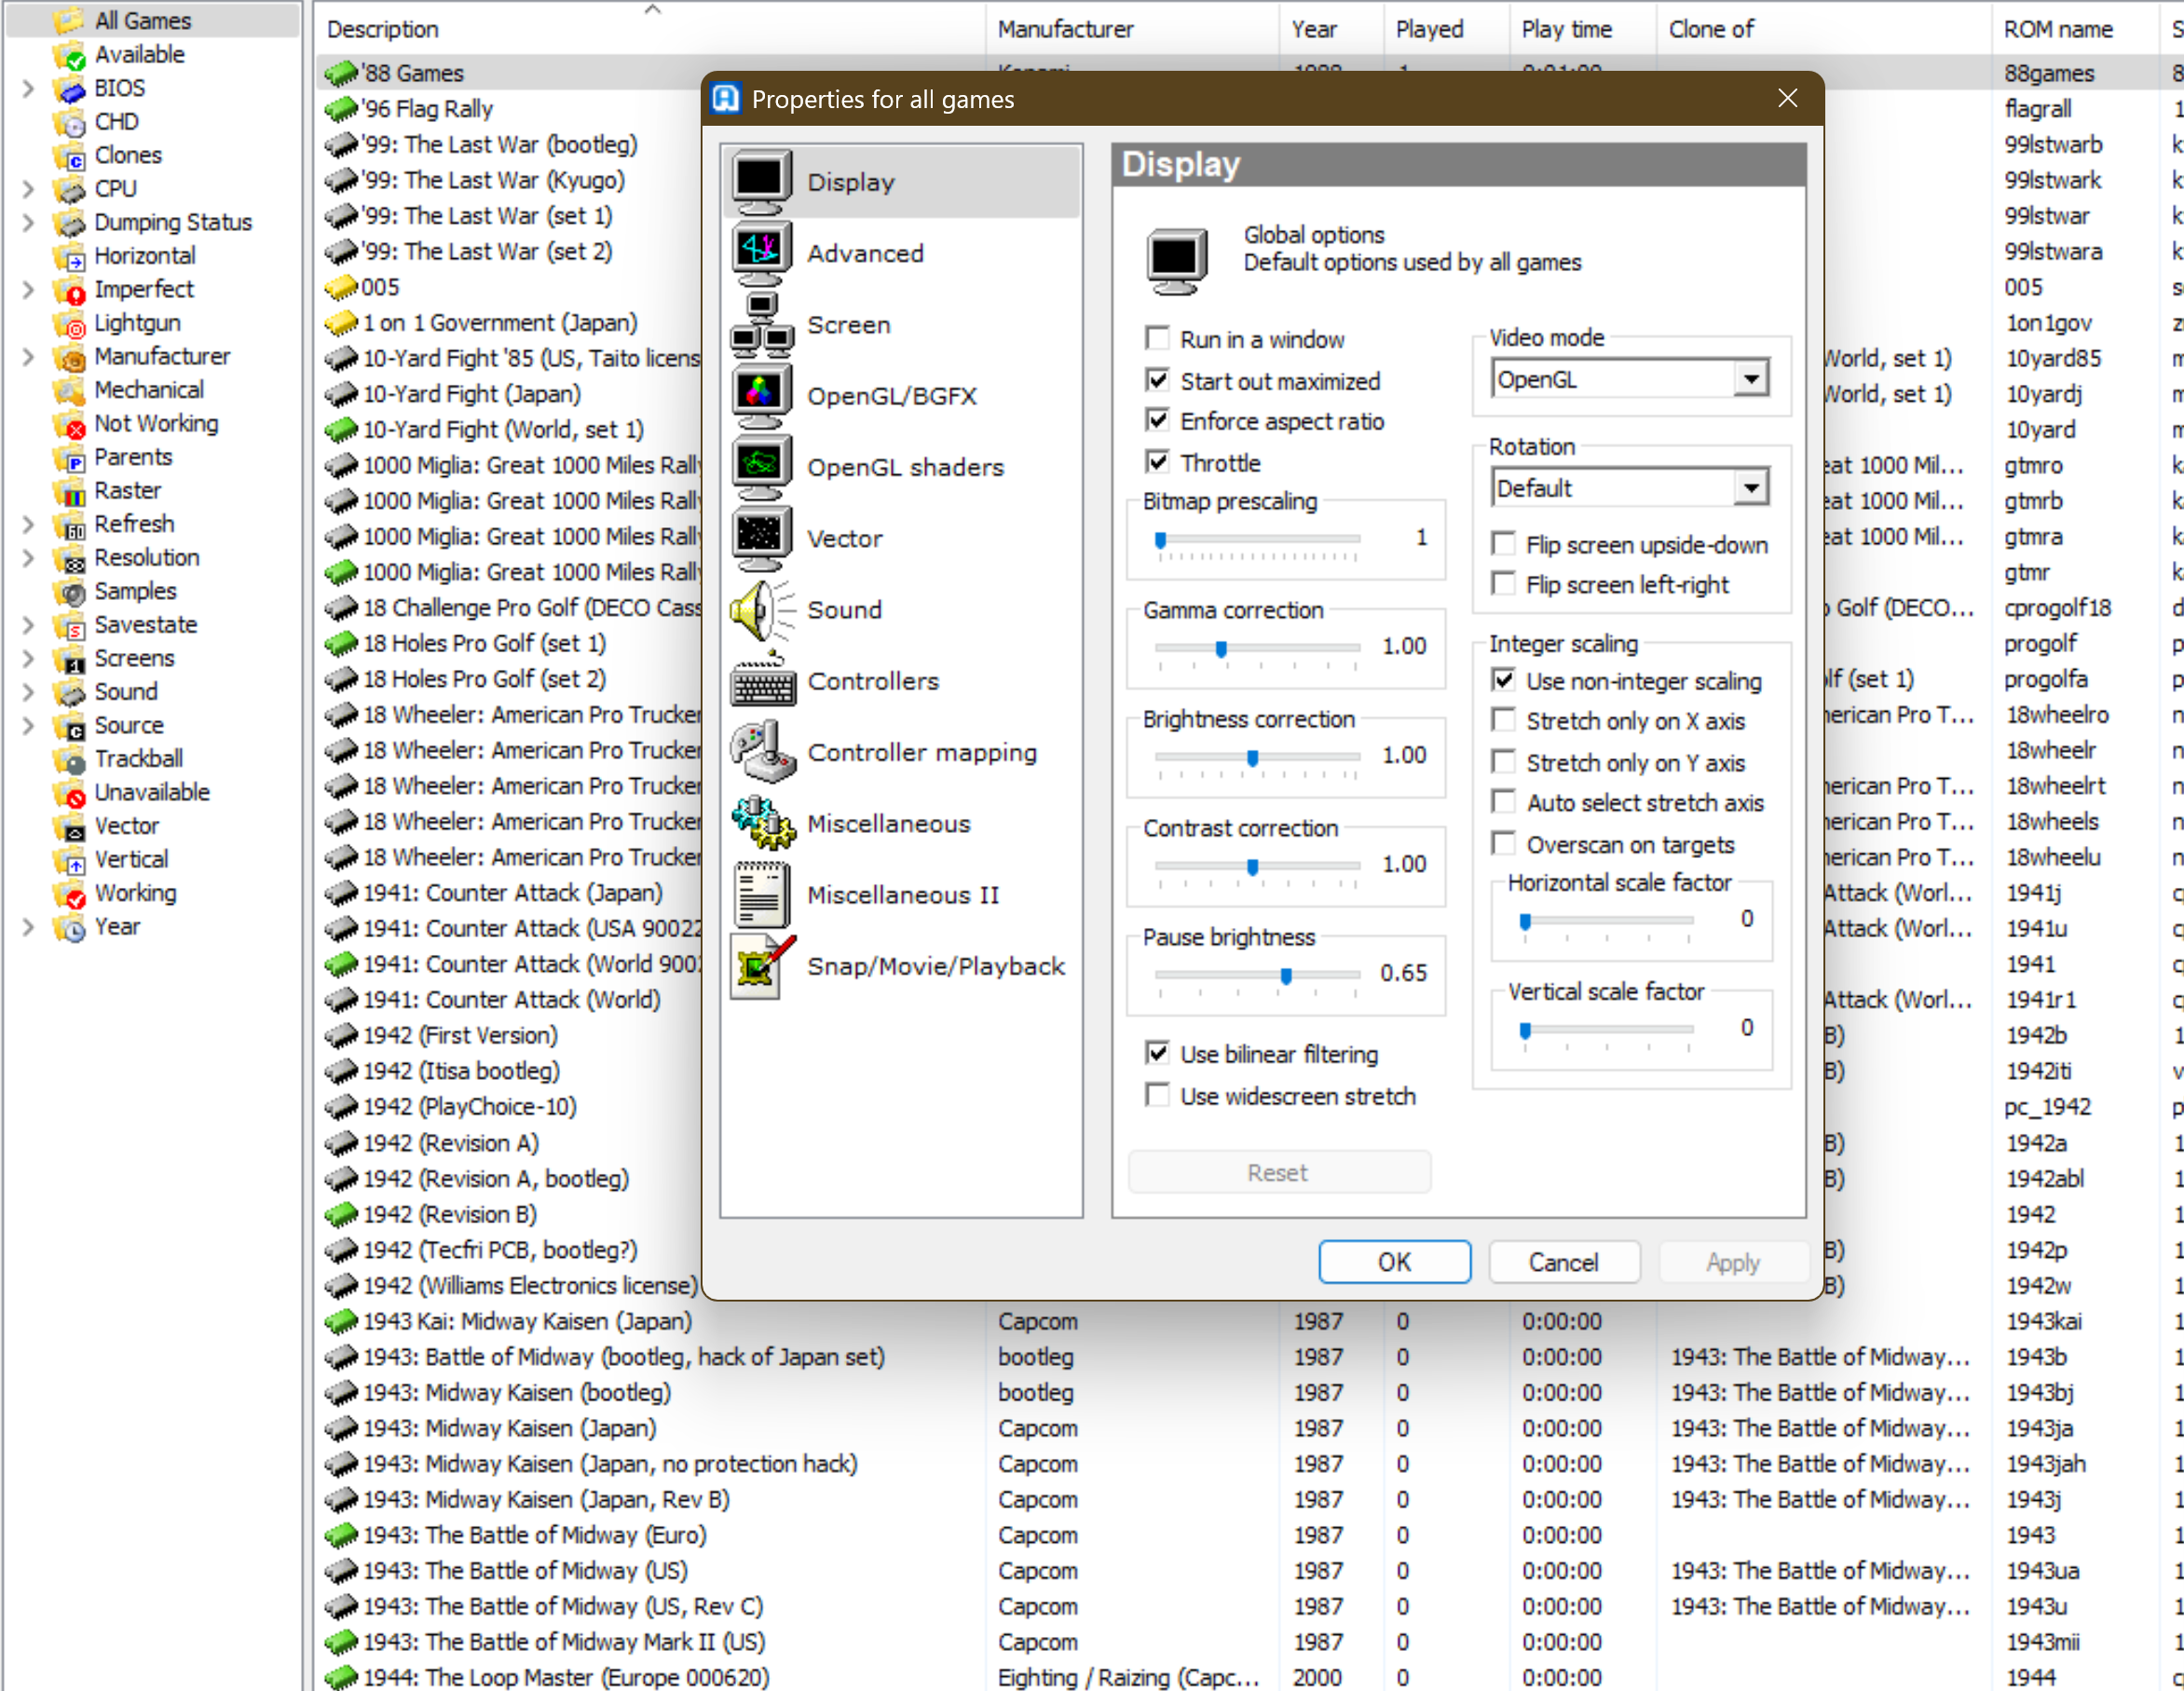Image resolution: width=2184 pixels, height=1691 pixels.
Task: Toggle the Throttle checkbox
Action: (x=1157, y=462)
